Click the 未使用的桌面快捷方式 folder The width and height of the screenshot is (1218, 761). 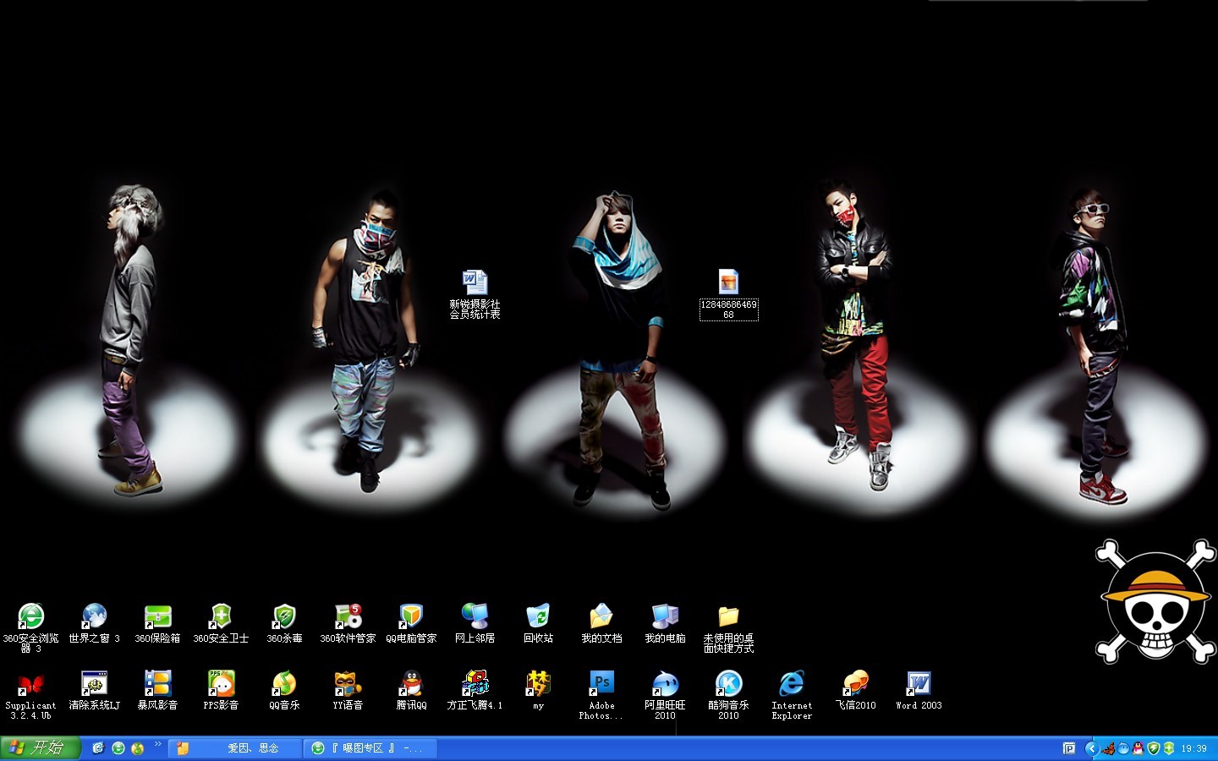[x=728, y=627]
